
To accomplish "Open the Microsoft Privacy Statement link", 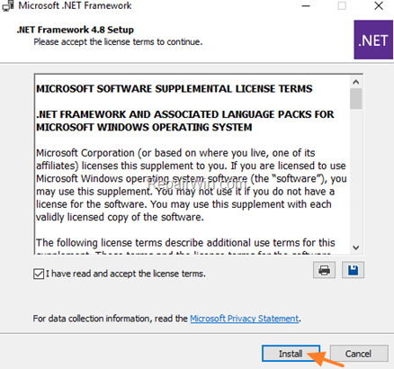I will [245, 319].
